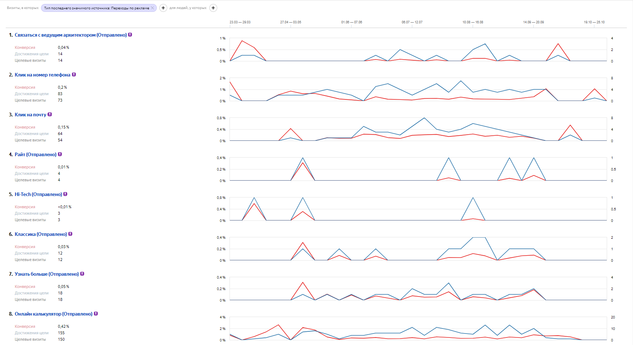Click conversion value 0,04 %
The width and height of the screenshot is (633, 345).
[63, 47]
